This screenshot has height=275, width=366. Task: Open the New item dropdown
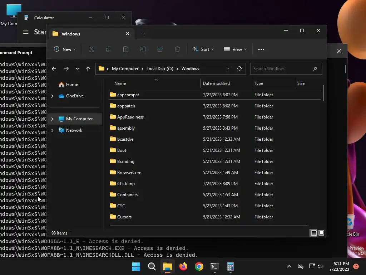[65, 49]
